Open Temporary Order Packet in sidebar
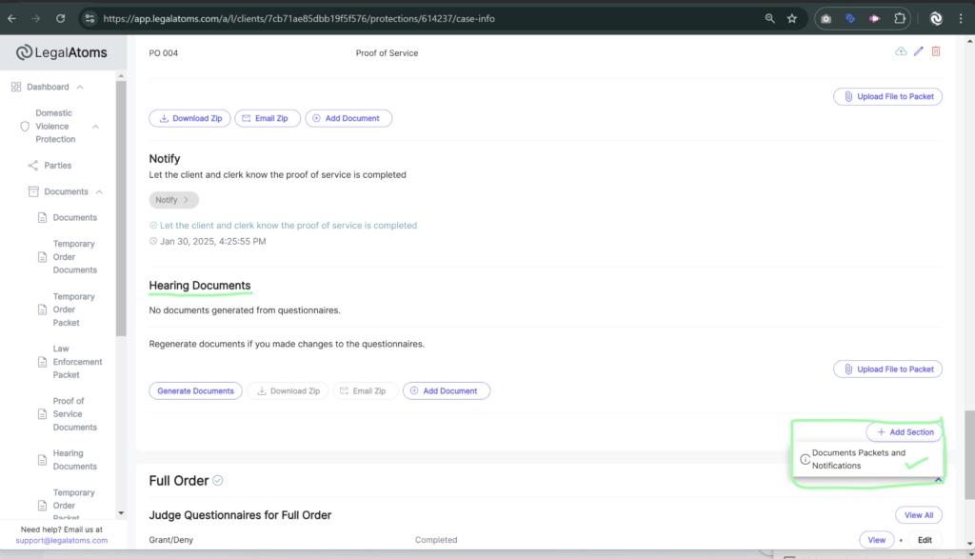This screenshot has width=975, height=559. tap(73, 309)
